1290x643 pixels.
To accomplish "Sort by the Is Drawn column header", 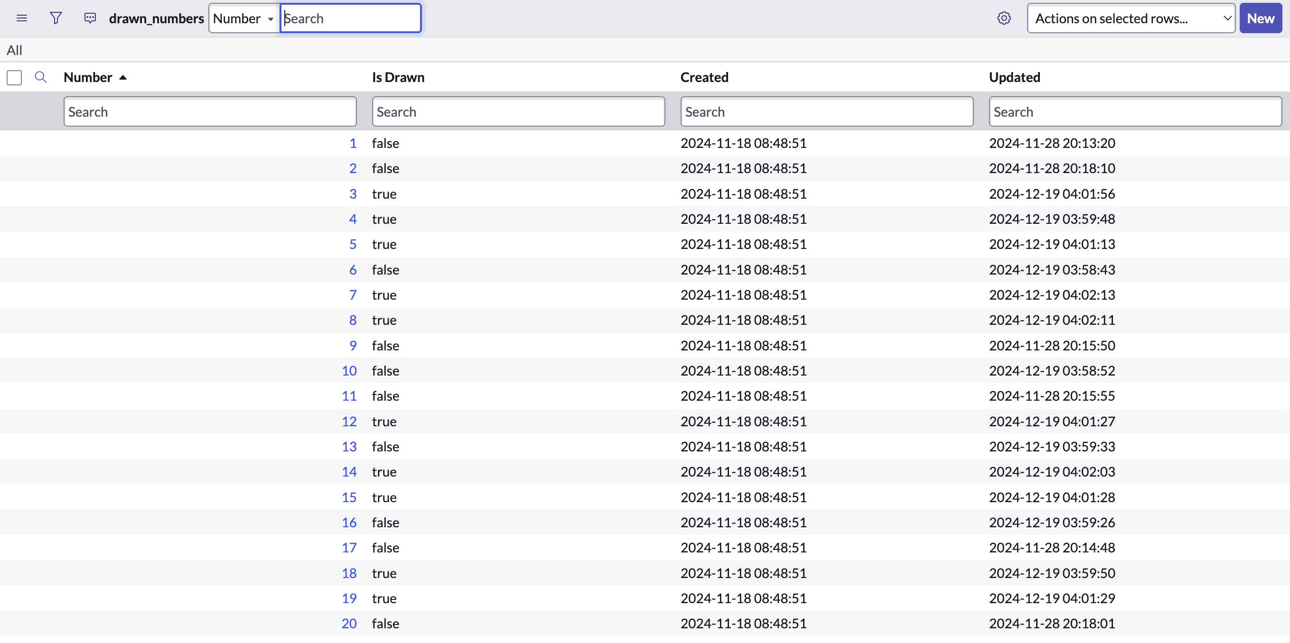I will click(398, 77).
